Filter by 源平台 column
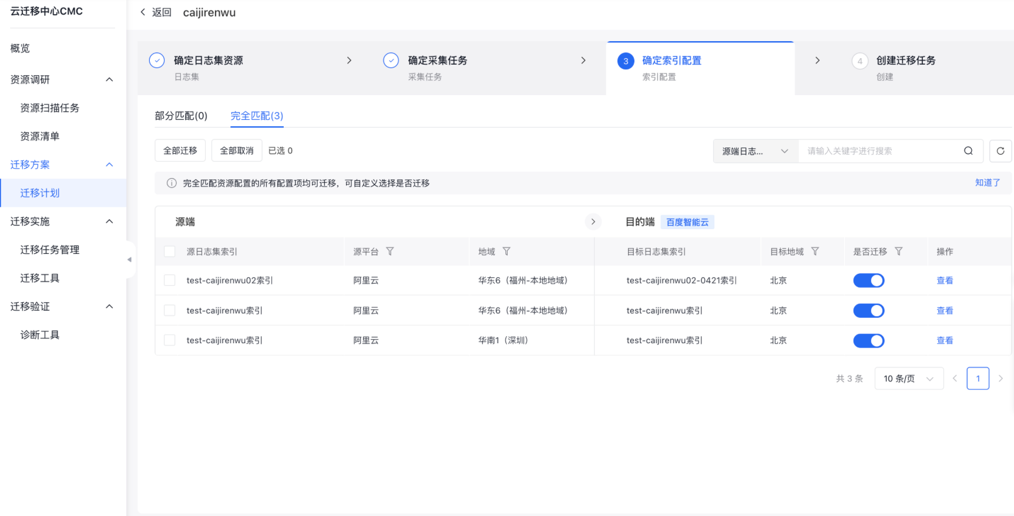The width and height of the screenshot is (1014, 516). 390,252
